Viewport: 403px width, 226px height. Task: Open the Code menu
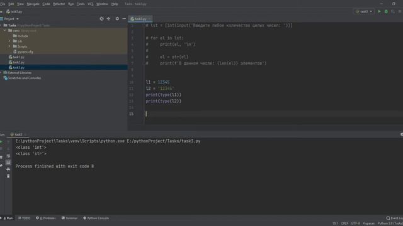coord(46,4)
